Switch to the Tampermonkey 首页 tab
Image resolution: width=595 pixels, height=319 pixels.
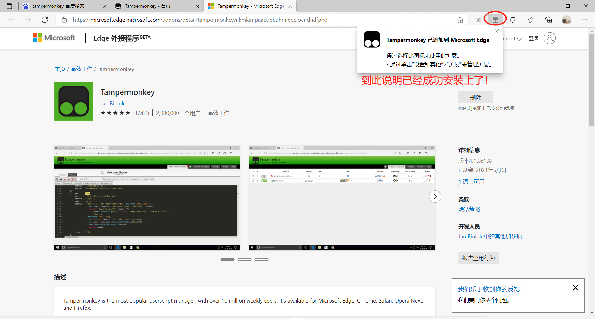pos(157,6)
